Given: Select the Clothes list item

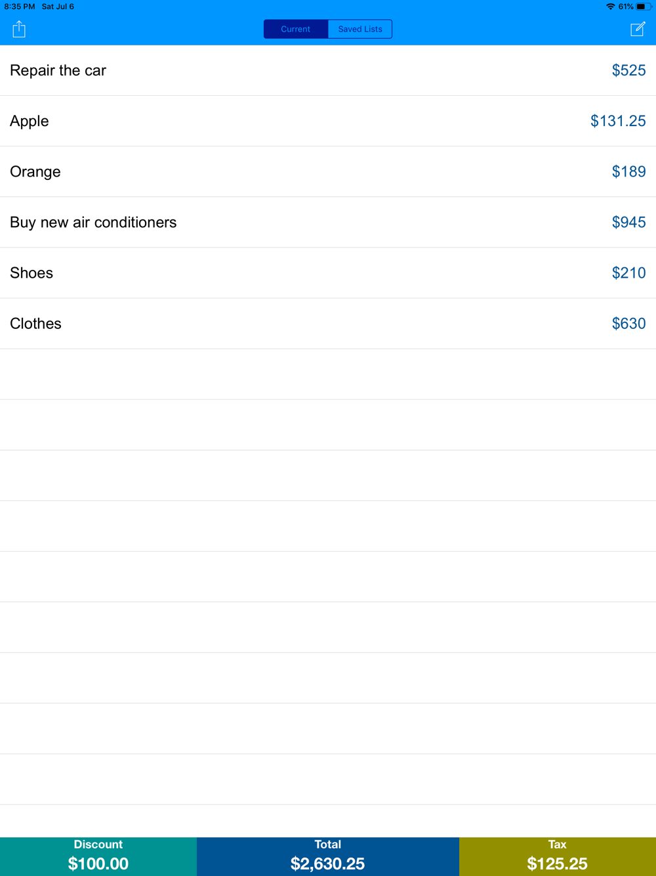Looking at the screenshot, I should click(328, 323).
